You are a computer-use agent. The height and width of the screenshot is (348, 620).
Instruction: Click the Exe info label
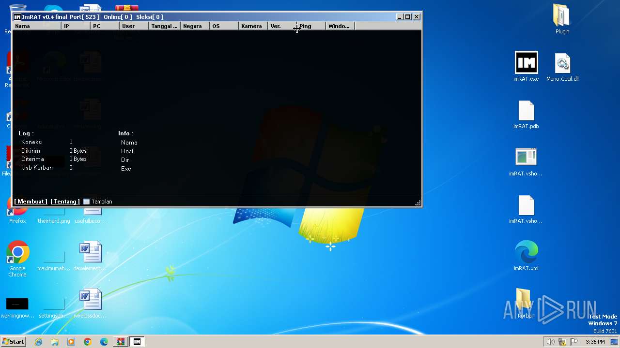[126, 169]
